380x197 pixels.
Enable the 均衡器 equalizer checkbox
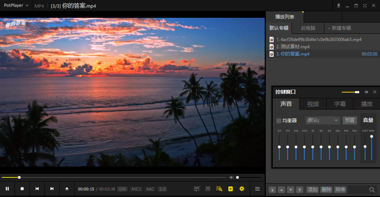pyautogui.click(x=279, y=120)
